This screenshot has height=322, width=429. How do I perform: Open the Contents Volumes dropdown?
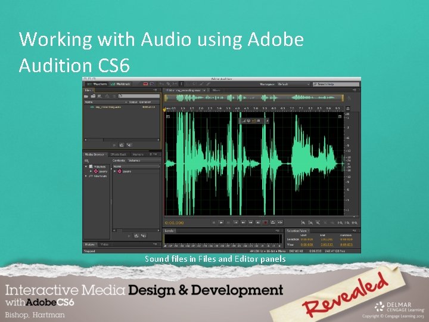coord(144,160)
